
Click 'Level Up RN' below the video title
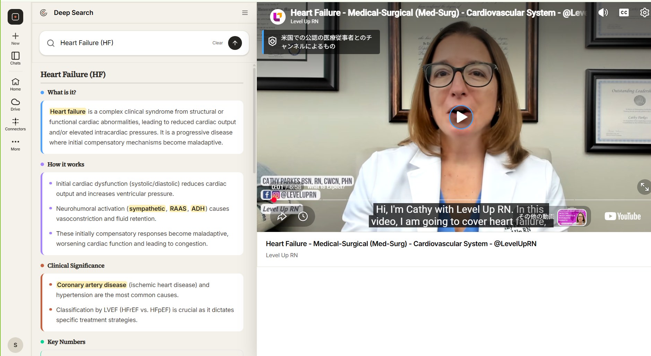[x=282, y=255]
